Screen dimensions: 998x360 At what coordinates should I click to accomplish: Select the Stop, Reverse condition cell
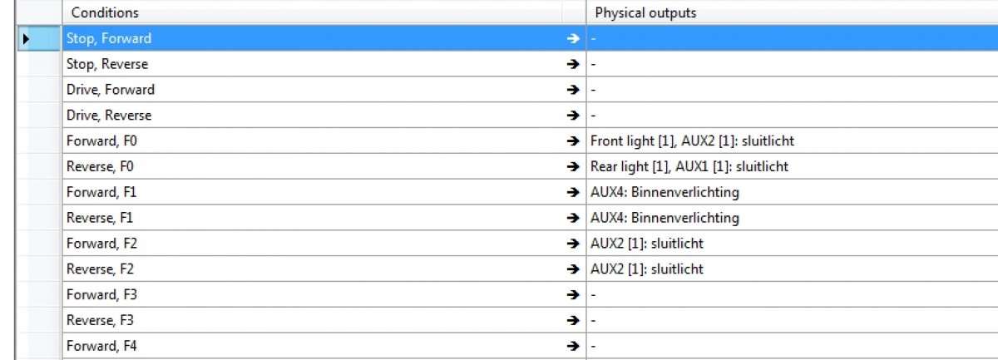click(324, 64)
